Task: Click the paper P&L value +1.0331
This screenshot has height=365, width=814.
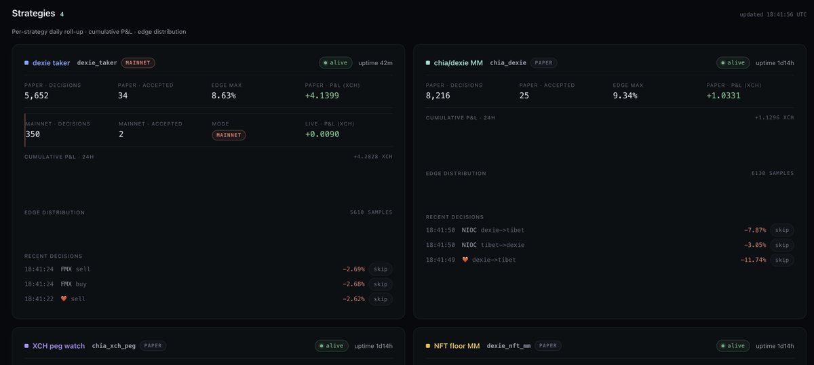Action: [x=724, y=96]
